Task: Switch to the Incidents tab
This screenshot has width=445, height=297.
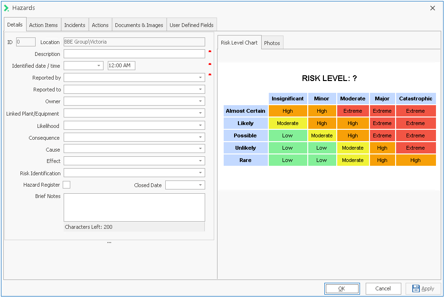Action: 75,25
